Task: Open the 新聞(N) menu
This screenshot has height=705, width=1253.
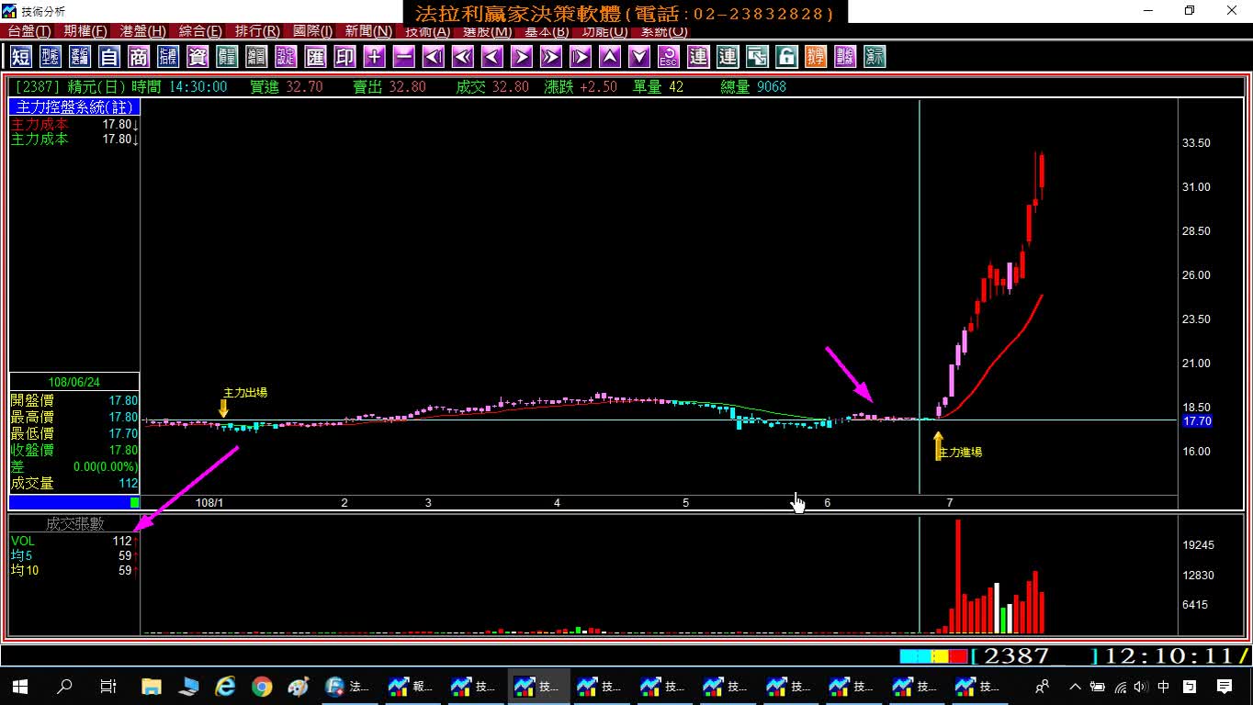Action: coord(369,31)
